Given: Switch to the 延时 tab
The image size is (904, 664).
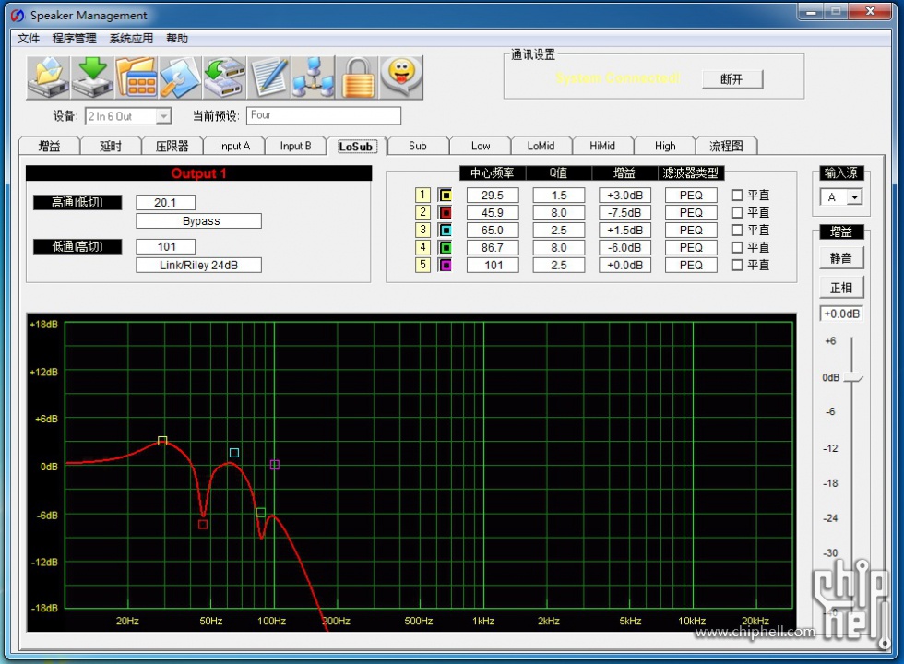Looking at the screenshot, I should point(111,147).
